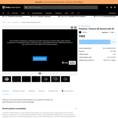
Task: Go to Generative AI breadcrumb
Action: (x=16, y=22)
